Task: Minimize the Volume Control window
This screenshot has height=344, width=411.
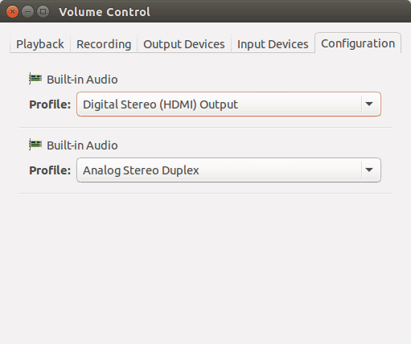Action: (x=27, y=12)
